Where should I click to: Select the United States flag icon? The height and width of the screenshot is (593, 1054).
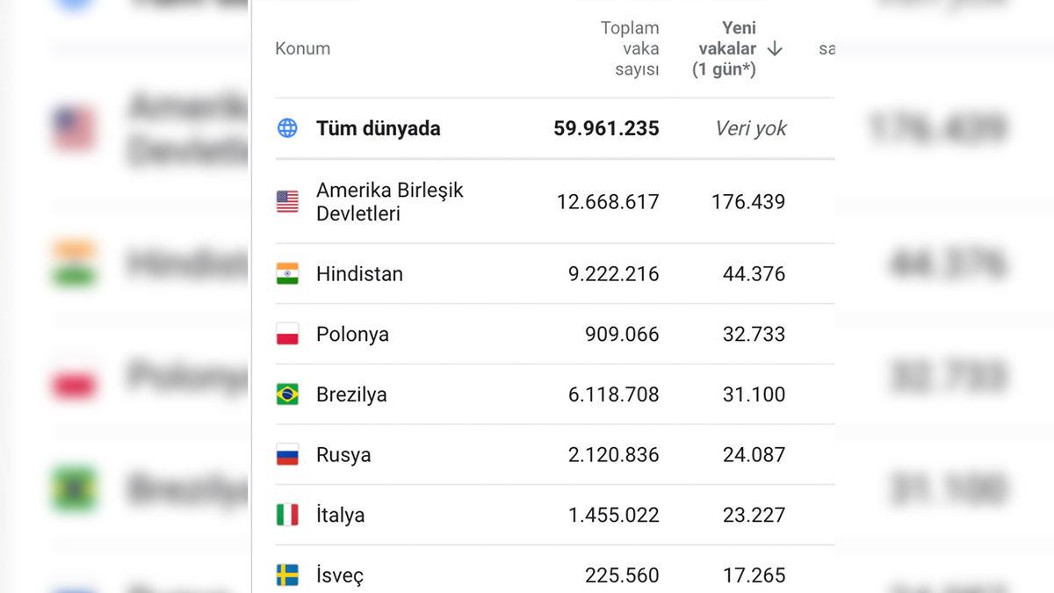pos(287,200)
